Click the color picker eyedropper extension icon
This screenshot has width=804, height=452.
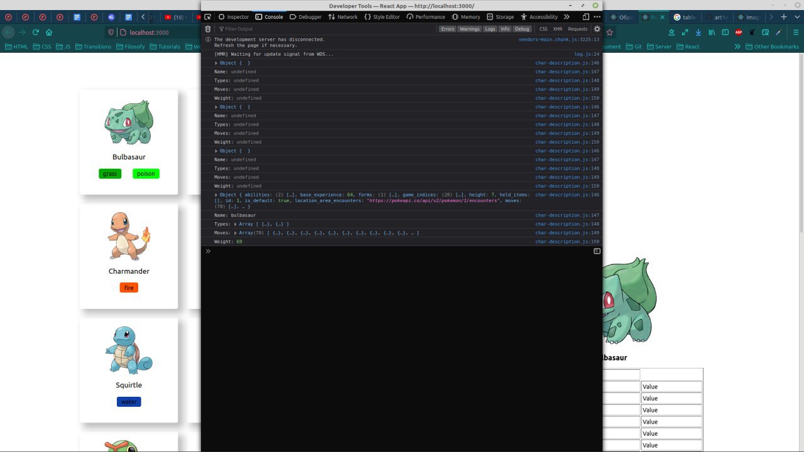pos(779,32)
